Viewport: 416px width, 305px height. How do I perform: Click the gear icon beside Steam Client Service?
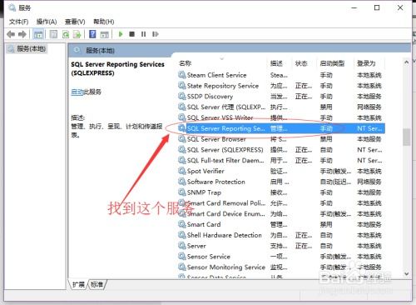[x=182, y=75]
